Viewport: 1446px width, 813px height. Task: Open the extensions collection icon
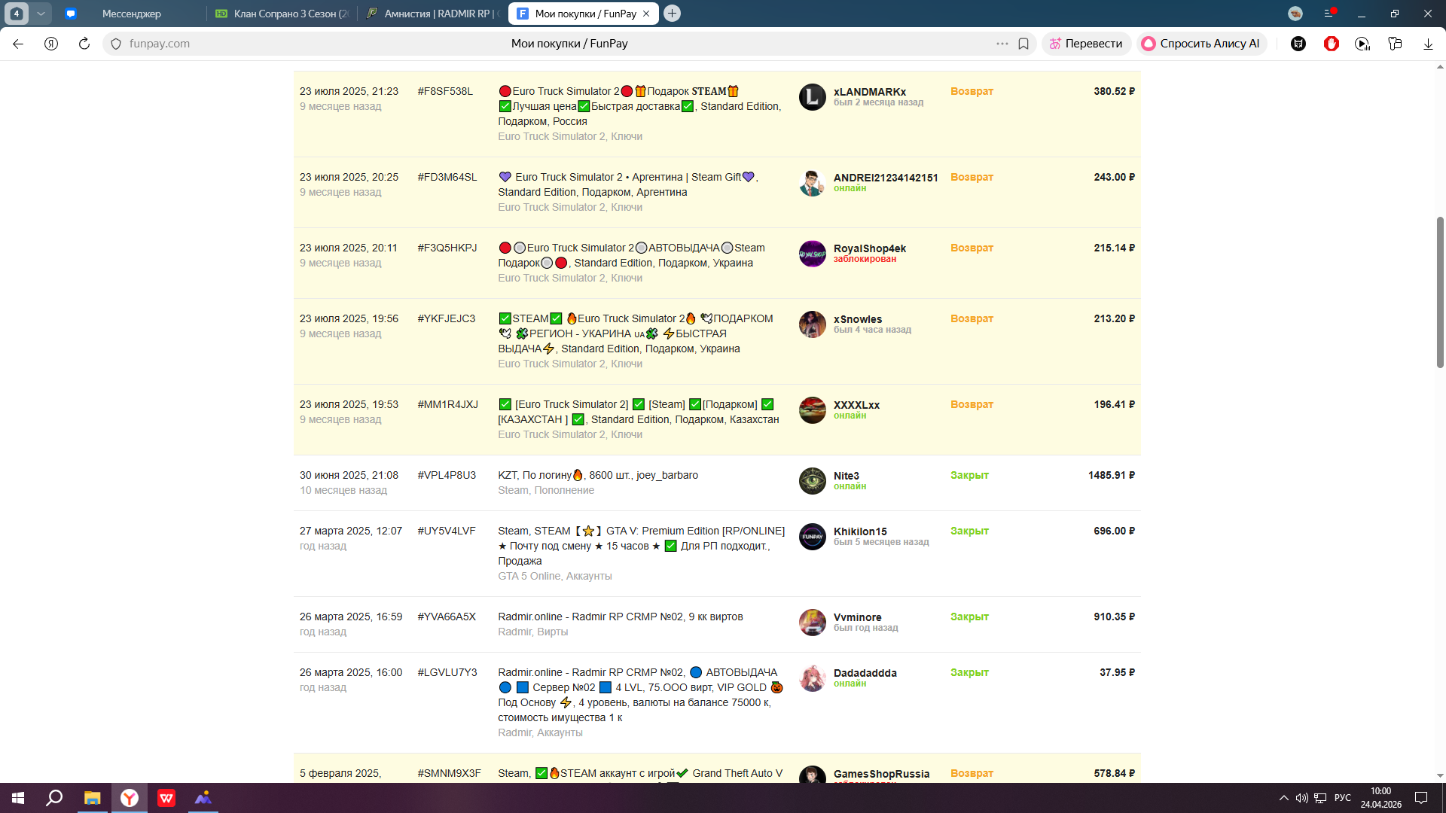[x=1395, y=44]
